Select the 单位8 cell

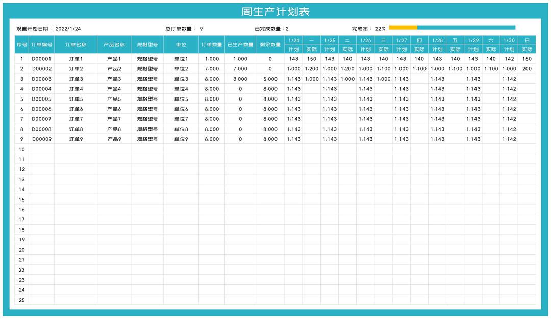[x=181, y=129]
